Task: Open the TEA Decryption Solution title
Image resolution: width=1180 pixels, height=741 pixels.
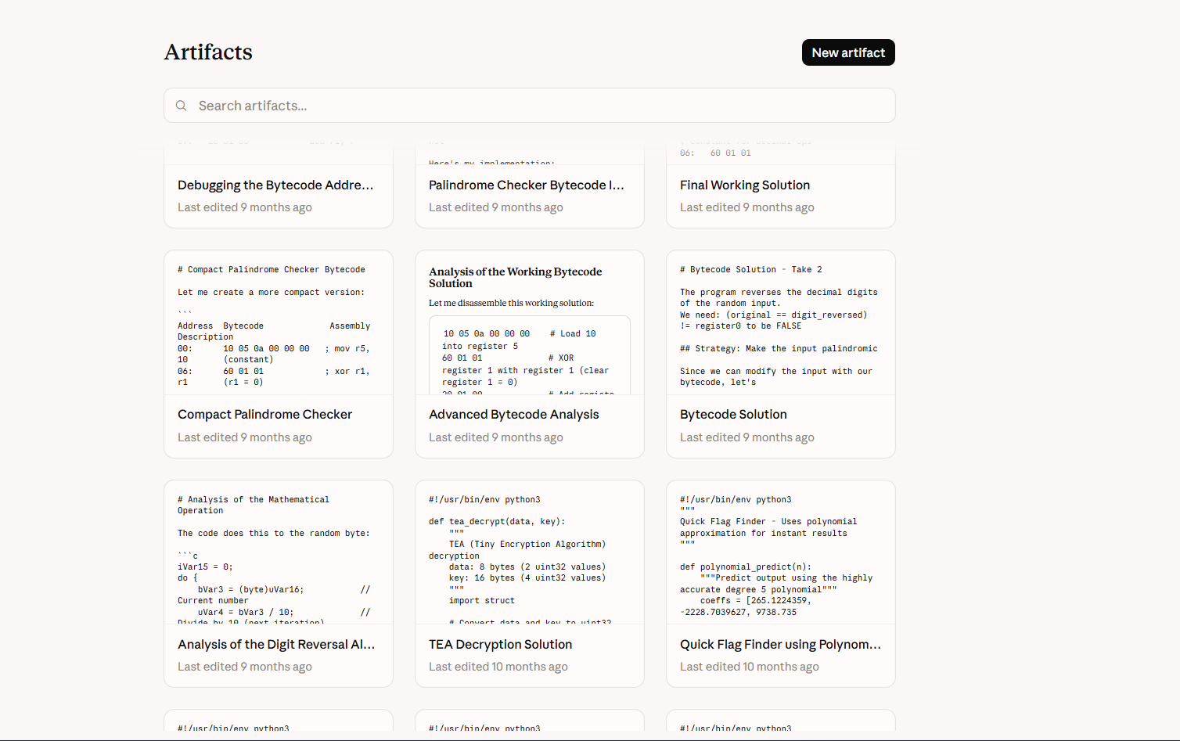Action: [501, 644]
